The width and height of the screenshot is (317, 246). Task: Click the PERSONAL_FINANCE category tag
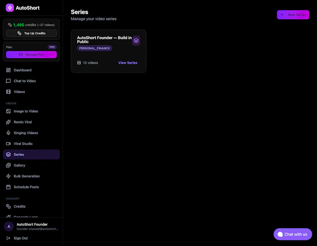[94, 48]
